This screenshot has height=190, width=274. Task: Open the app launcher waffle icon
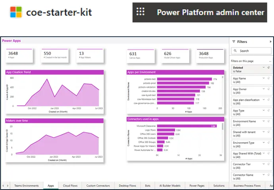(x=140, y=12)
